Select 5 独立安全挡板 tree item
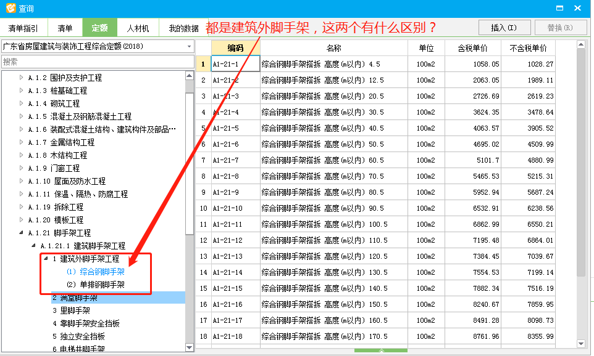 coord(78,336)
